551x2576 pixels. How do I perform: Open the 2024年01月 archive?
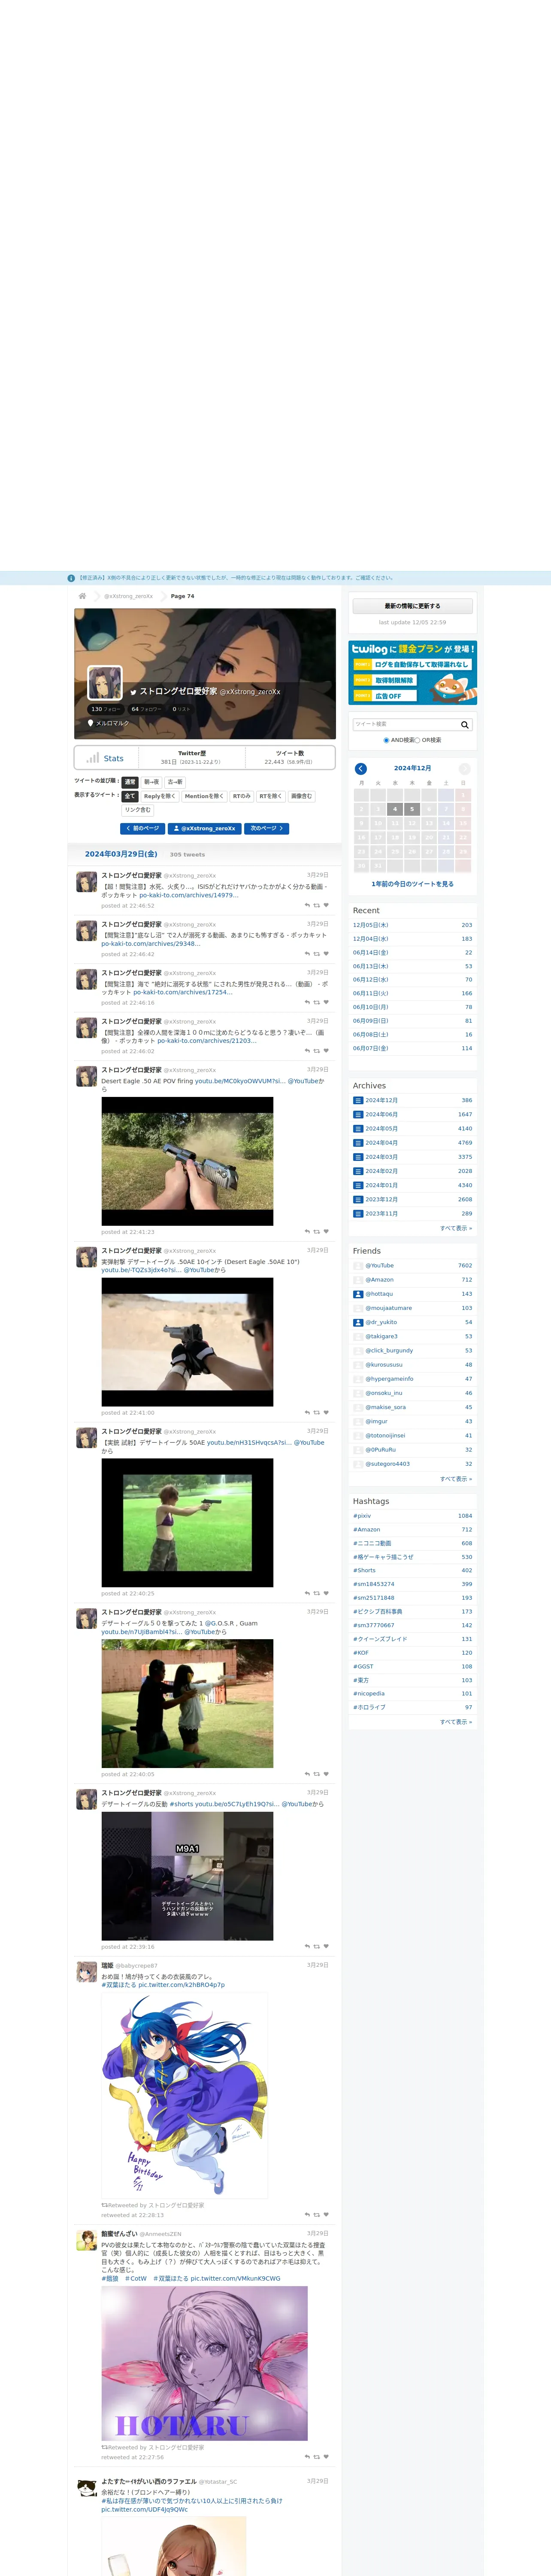(x=381, y=1185)
